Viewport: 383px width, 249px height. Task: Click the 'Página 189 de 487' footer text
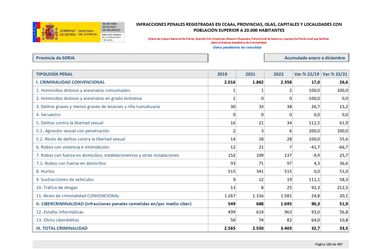(x=329, y=244)
